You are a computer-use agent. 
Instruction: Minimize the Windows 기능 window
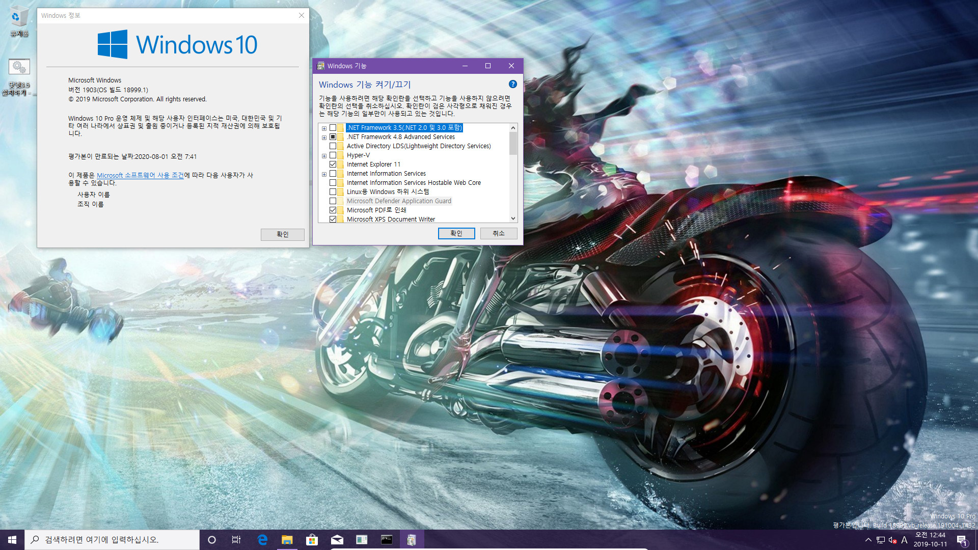pos(465,66)
